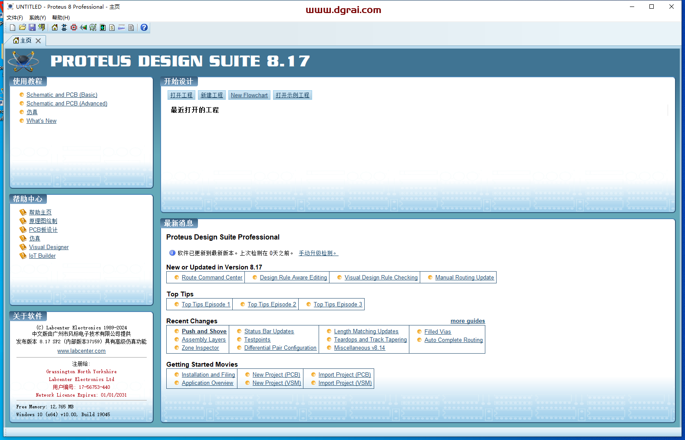Open the Testpoints link
This screenshot has width=685, height=440.
(x=257, y=340)
